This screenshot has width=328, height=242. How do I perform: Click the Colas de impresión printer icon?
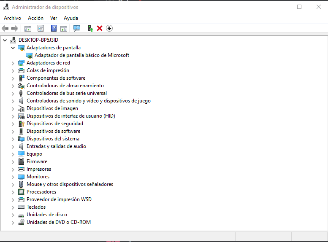coord(21,70)
